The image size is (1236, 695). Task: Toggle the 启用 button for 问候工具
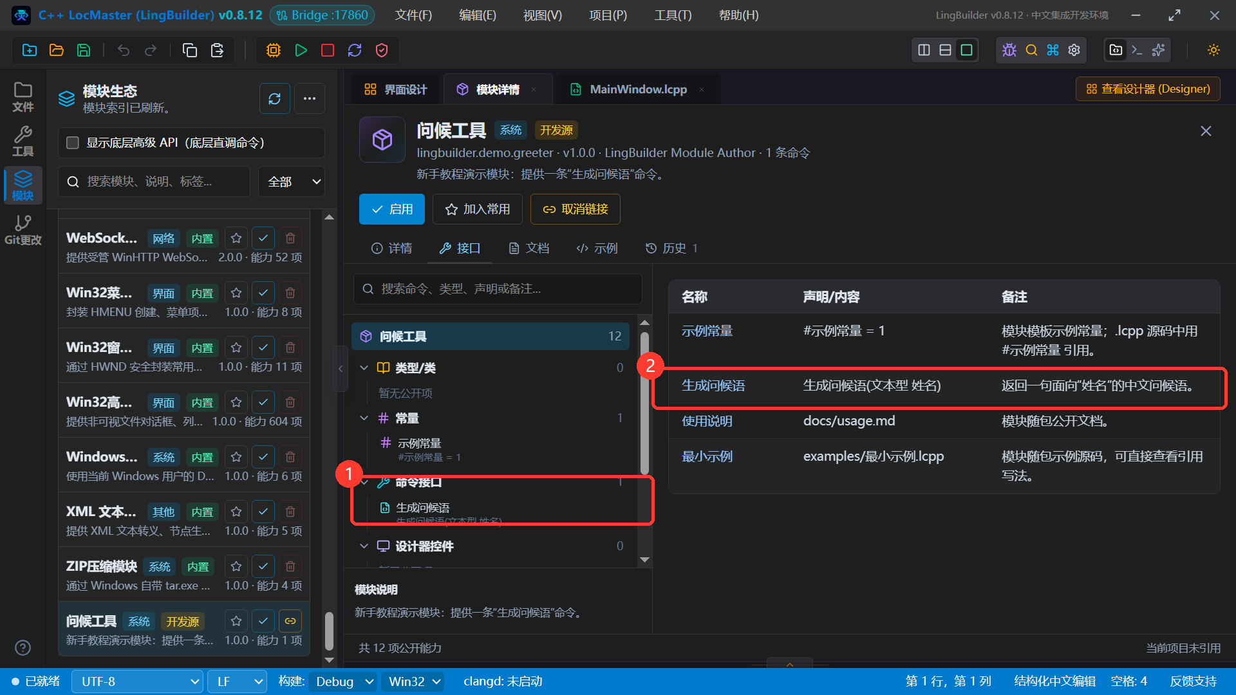tap(392, 209)
